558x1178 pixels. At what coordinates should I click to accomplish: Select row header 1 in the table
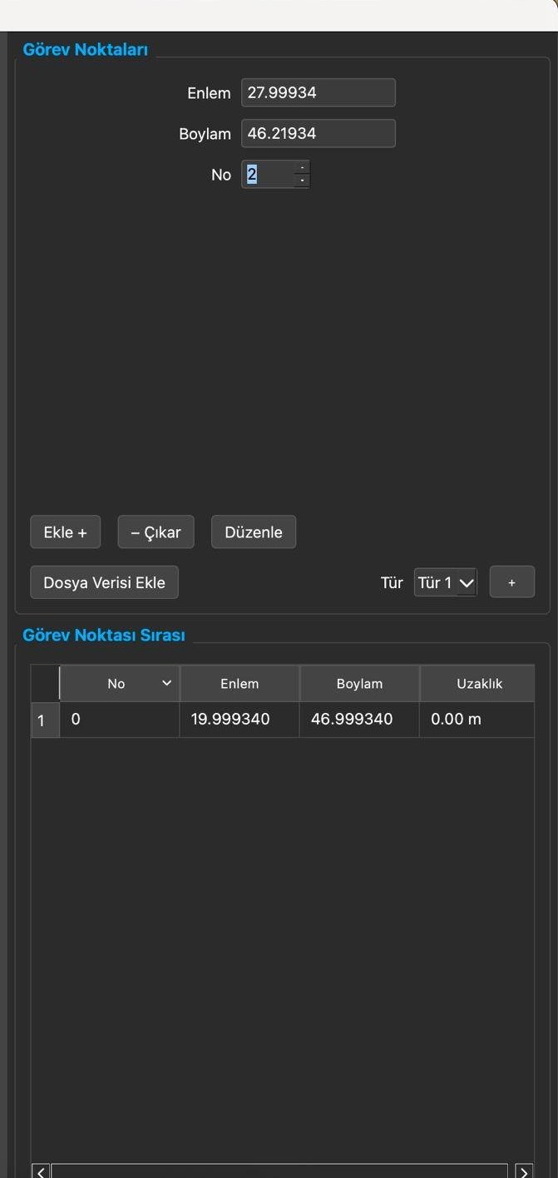pos(45,720)
